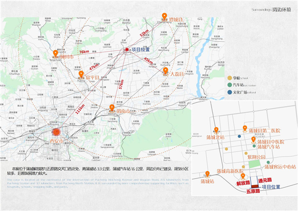The width and height of the screenshot is (298, 211).
Task: Select the Dali County (大荔县) map pin
Action: tap(166, 71)
